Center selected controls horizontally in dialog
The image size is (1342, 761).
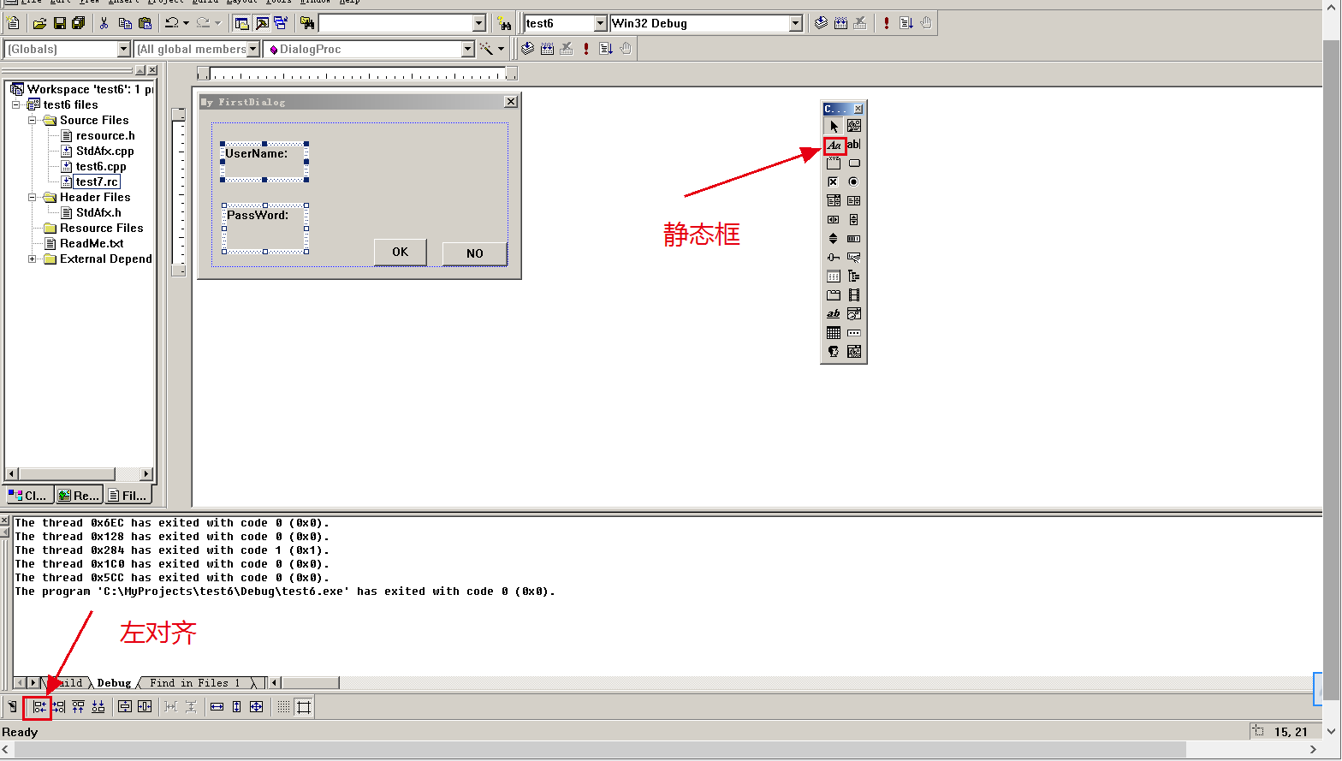click(x=145, y=707)
